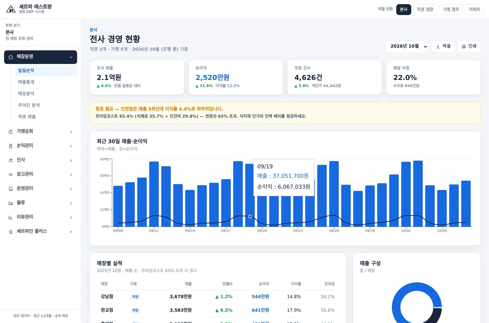Click the 전사 매출 2.1억원 card
Image resolution: width=489 pixels, height=323 pixels.
click(x=137, y=77)
